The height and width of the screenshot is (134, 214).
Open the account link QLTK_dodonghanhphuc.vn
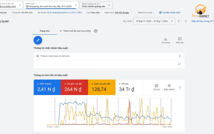[64, 13]
